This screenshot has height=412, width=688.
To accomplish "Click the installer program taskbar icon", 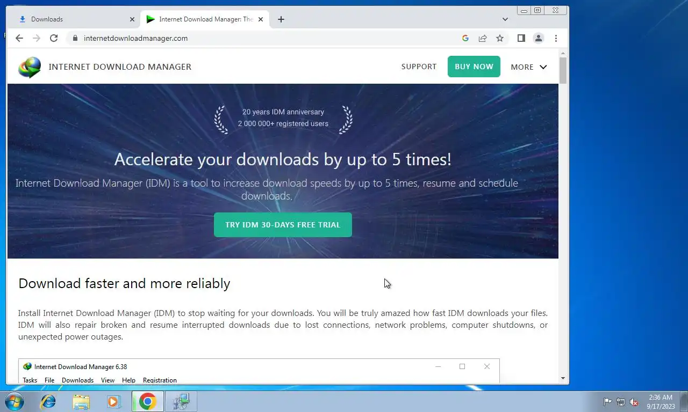I will pyautogui.click(x=181, y=401).
